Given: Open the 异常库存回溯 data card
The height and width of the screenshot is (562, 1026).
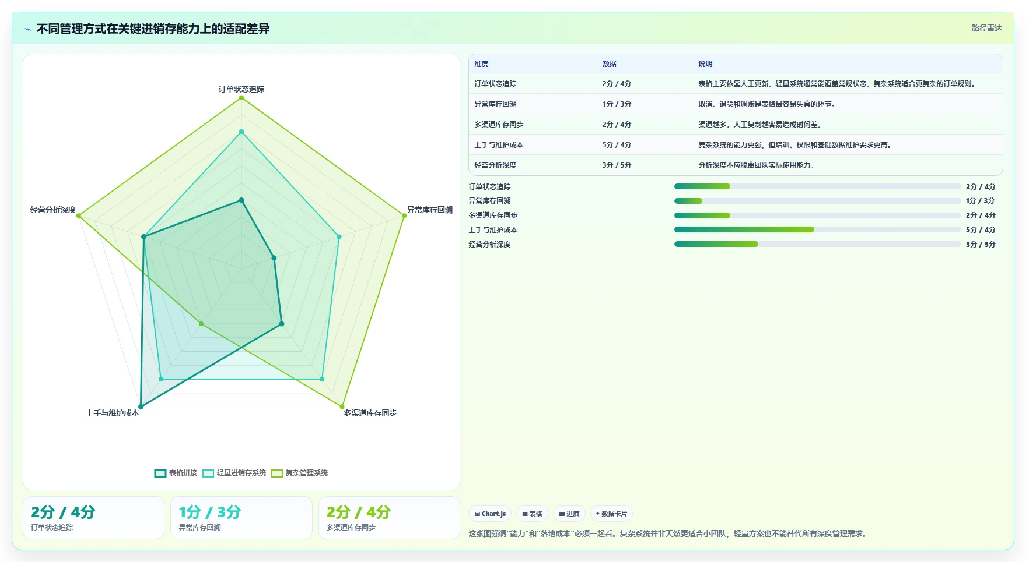Looking at the screenshot, I should 241,518.
